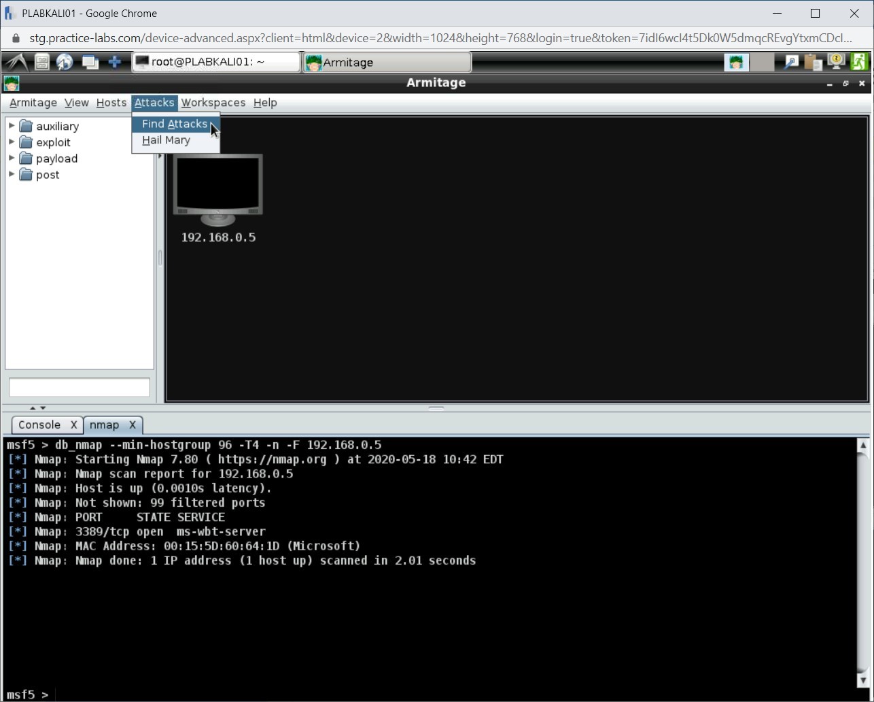This screenshot has height=702, width=874.
Task: Click the blue plus icon on the taskbar
Action: pyautogui.click(x=115, y=62)
